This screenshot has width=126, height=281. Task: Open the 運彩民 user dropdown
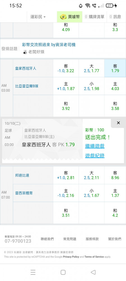[38, 17]
